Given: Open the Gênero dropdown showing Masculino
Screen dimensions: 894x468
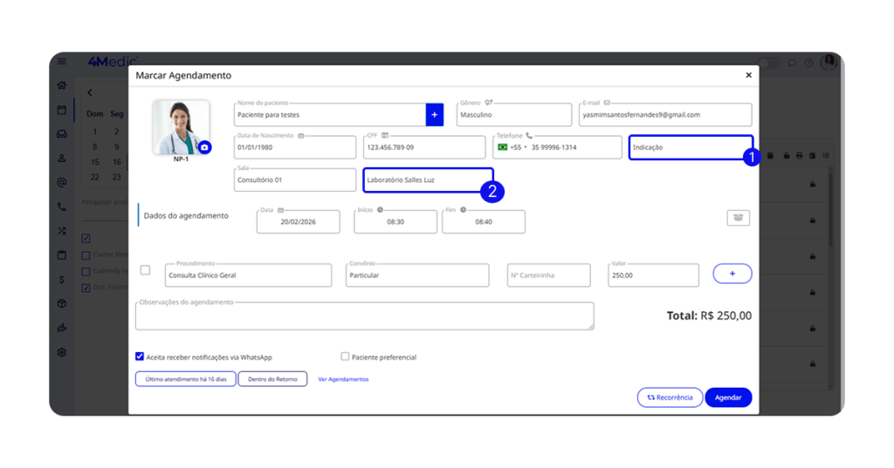Looking at the screenshot, I should [x=514, y=115].
